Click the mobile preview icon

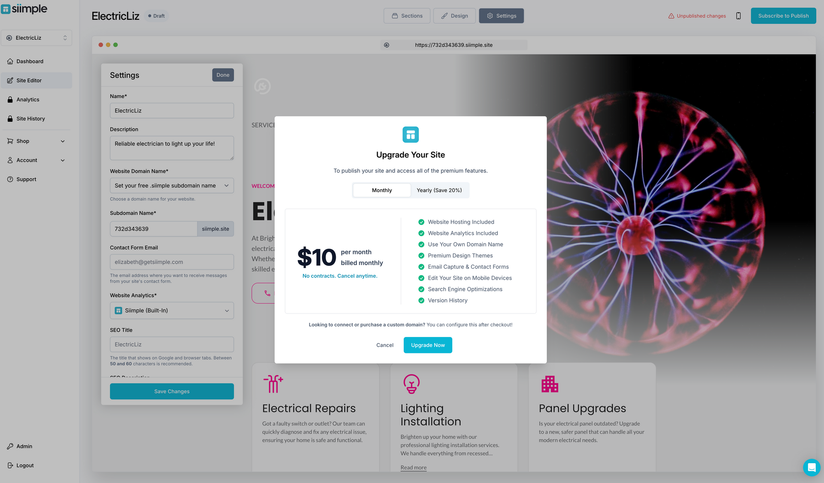(738, 16)
